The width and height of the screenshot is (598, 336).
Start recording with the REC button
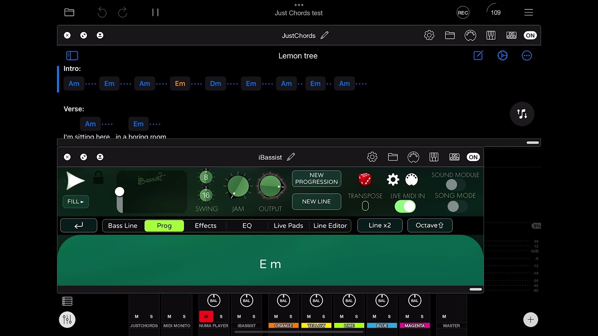(463, 13)
